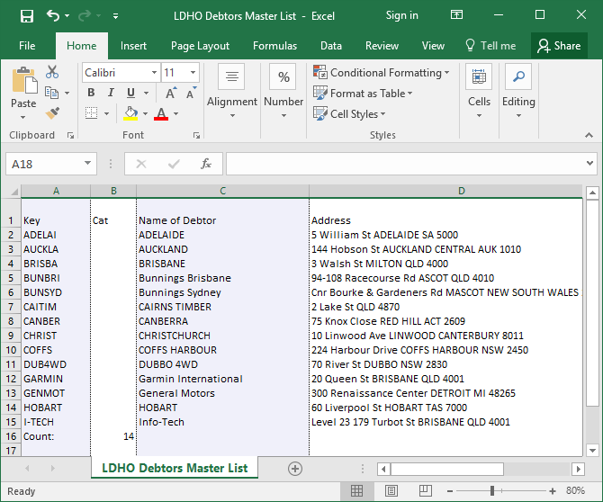Click the GARMIN key cell
Image resolution: width=603 pixels, height=502 pixels.
point(56,379)
